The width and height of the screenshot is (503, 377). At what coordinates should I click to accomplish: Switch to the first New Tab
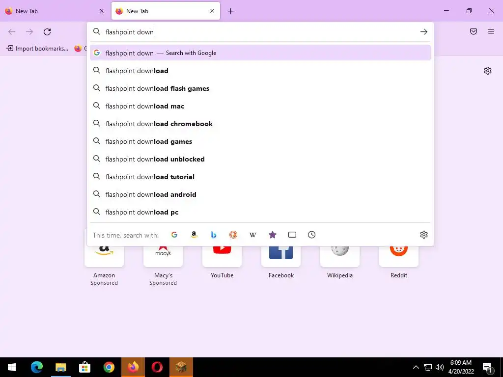[55, 11]
